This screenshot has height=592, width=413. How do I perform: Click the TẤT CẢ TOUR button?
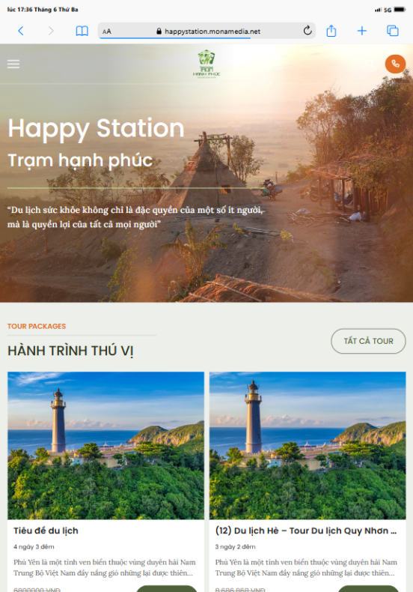(x=368, y=341)
